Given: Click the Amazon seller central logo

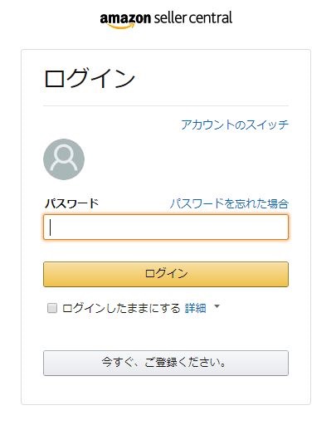Looking at the screenshot, I should coord(166,20).
